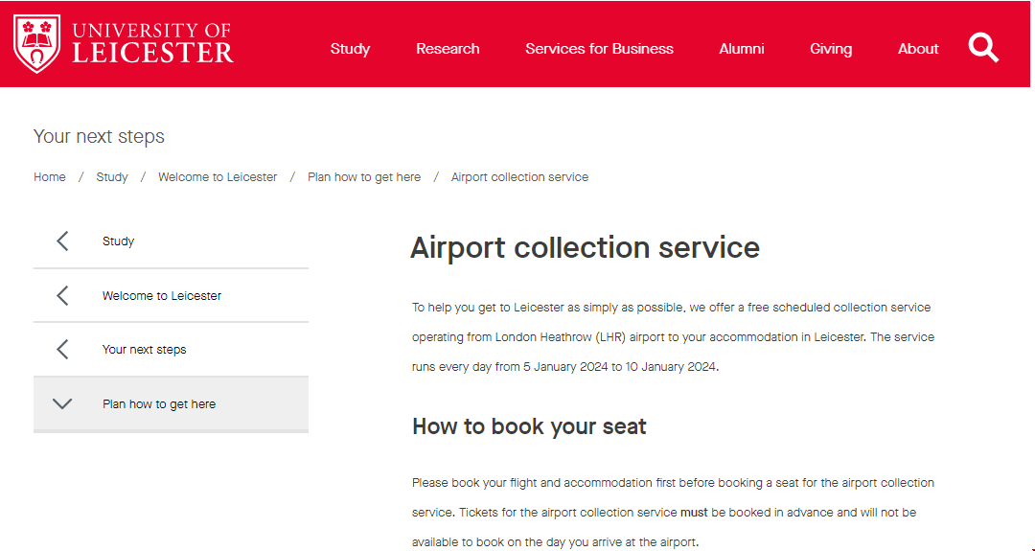Click Plan how to get here breadcrumb
The width and height of the screenshot is (1035, 551).
pyautogui.click(x=364, y=177)
